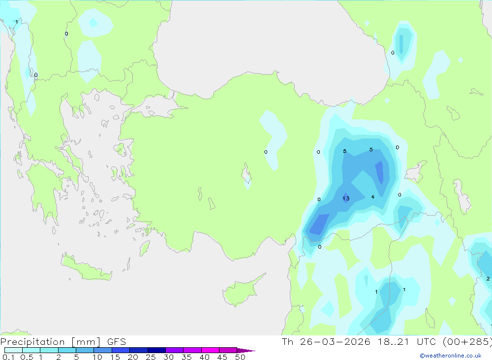This screenshot has width=492, height=360.
Task: Click the 5–10 mm light blue legend swatch
Action: [x=85, y=350]
